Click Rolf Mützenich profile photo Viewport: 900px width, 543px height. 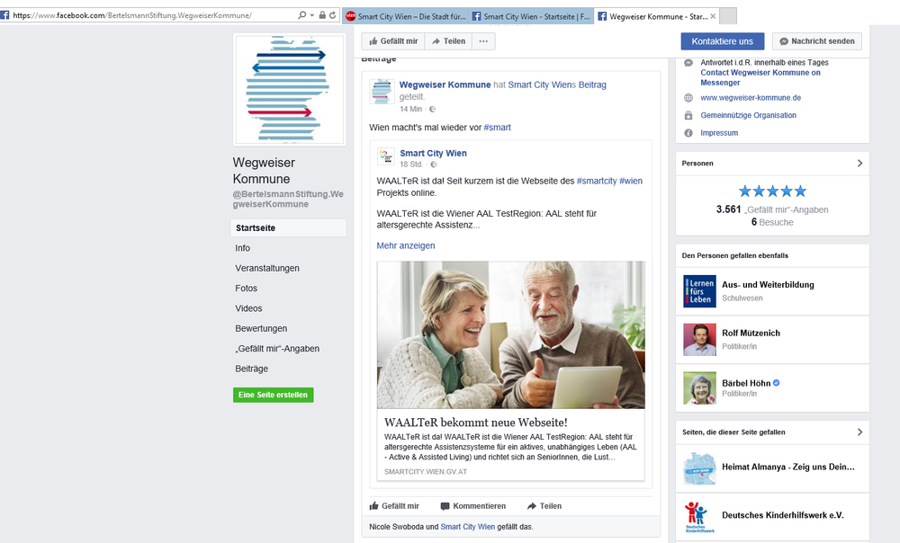click(699, 340)
